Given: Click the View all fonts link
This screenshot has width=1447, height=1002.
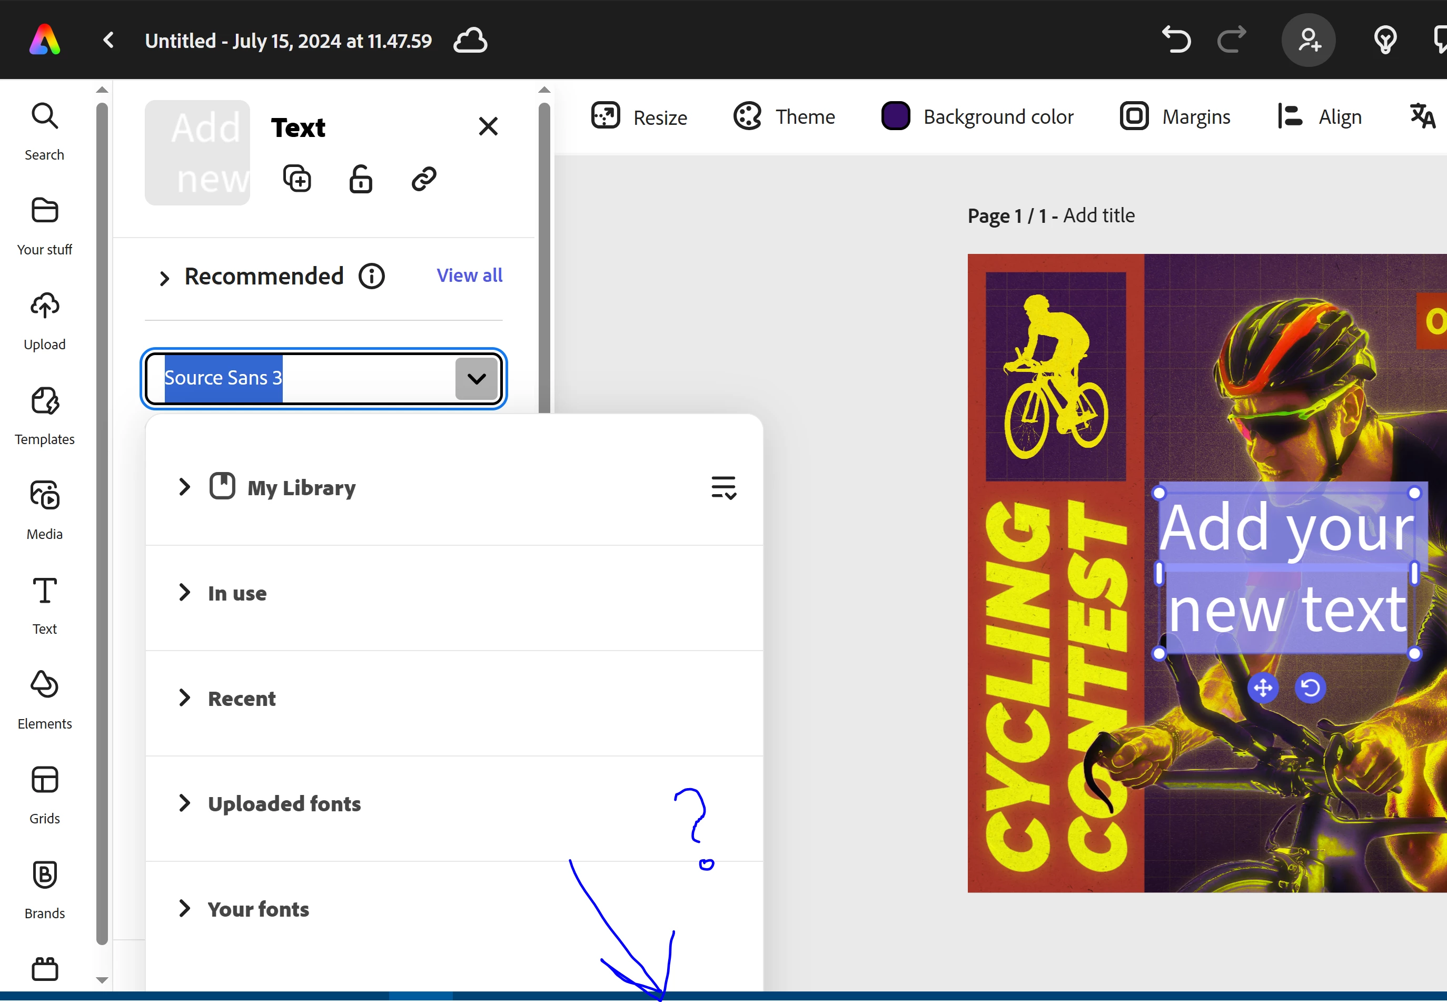Looking at the screenshot, I should click(x=469, y=275).
